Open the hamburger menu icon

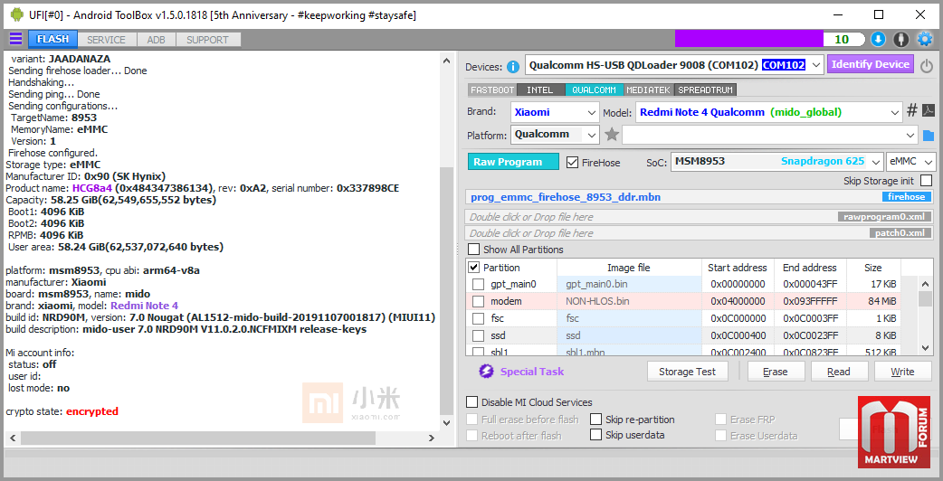click(x=15, y=40)
